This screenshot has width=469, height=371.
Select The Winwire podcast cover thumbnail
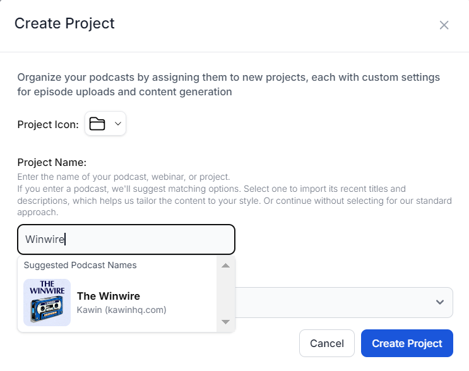tap(47, 302)
